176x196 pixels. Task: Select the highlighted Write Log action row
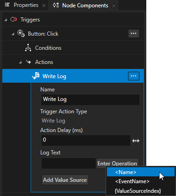pyautogui.click(x=73, y=76)
